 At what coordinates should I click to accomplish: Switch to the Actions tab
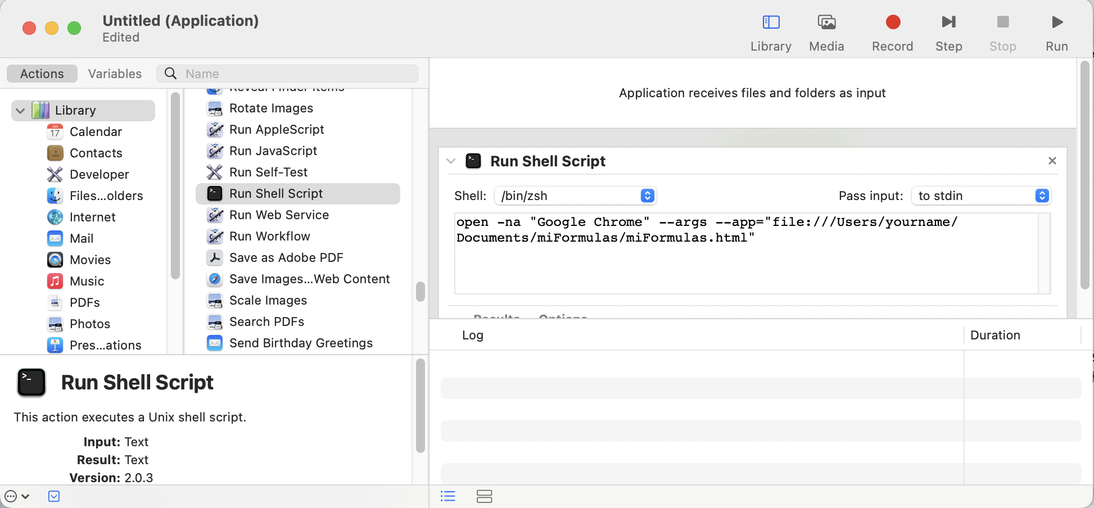(42, 74)
